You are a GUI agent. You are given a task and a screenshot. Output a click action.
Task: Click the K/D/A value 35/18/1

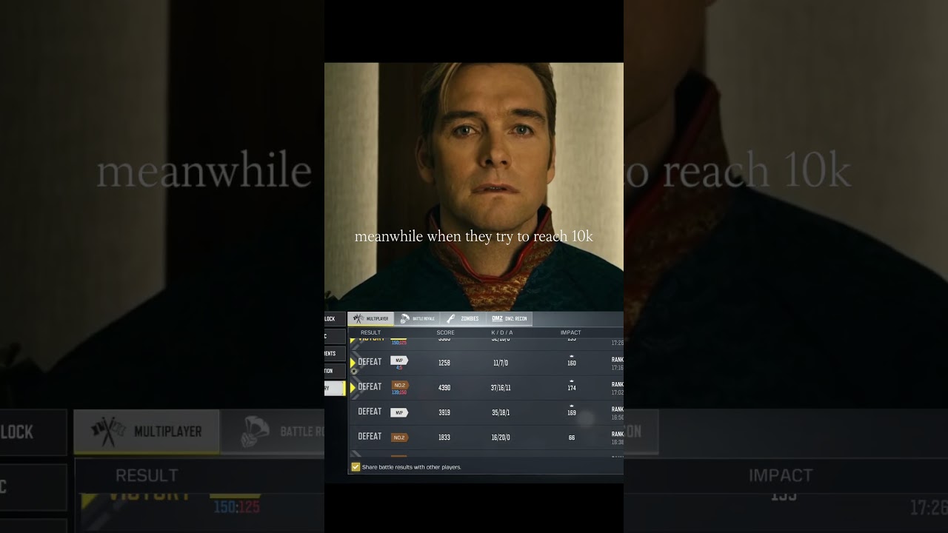point(501,412)
